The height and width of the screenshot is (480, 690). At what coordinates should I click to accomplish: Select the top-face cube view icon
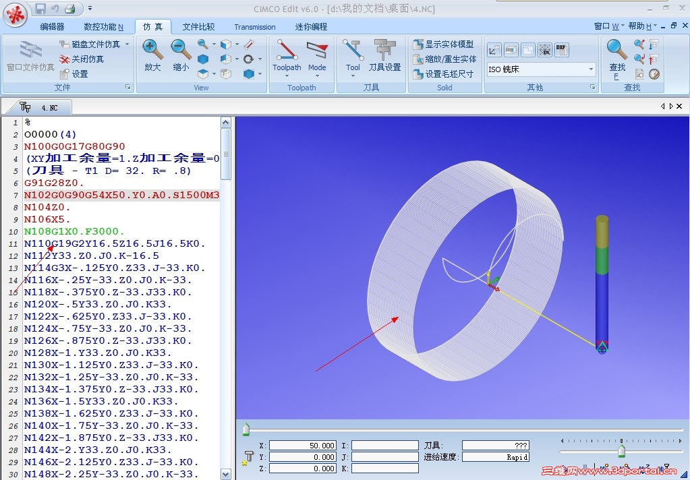point(203,73)
